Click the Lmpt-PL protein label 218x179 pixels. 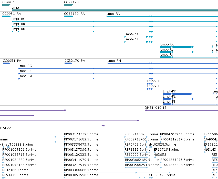pos(169,97)
